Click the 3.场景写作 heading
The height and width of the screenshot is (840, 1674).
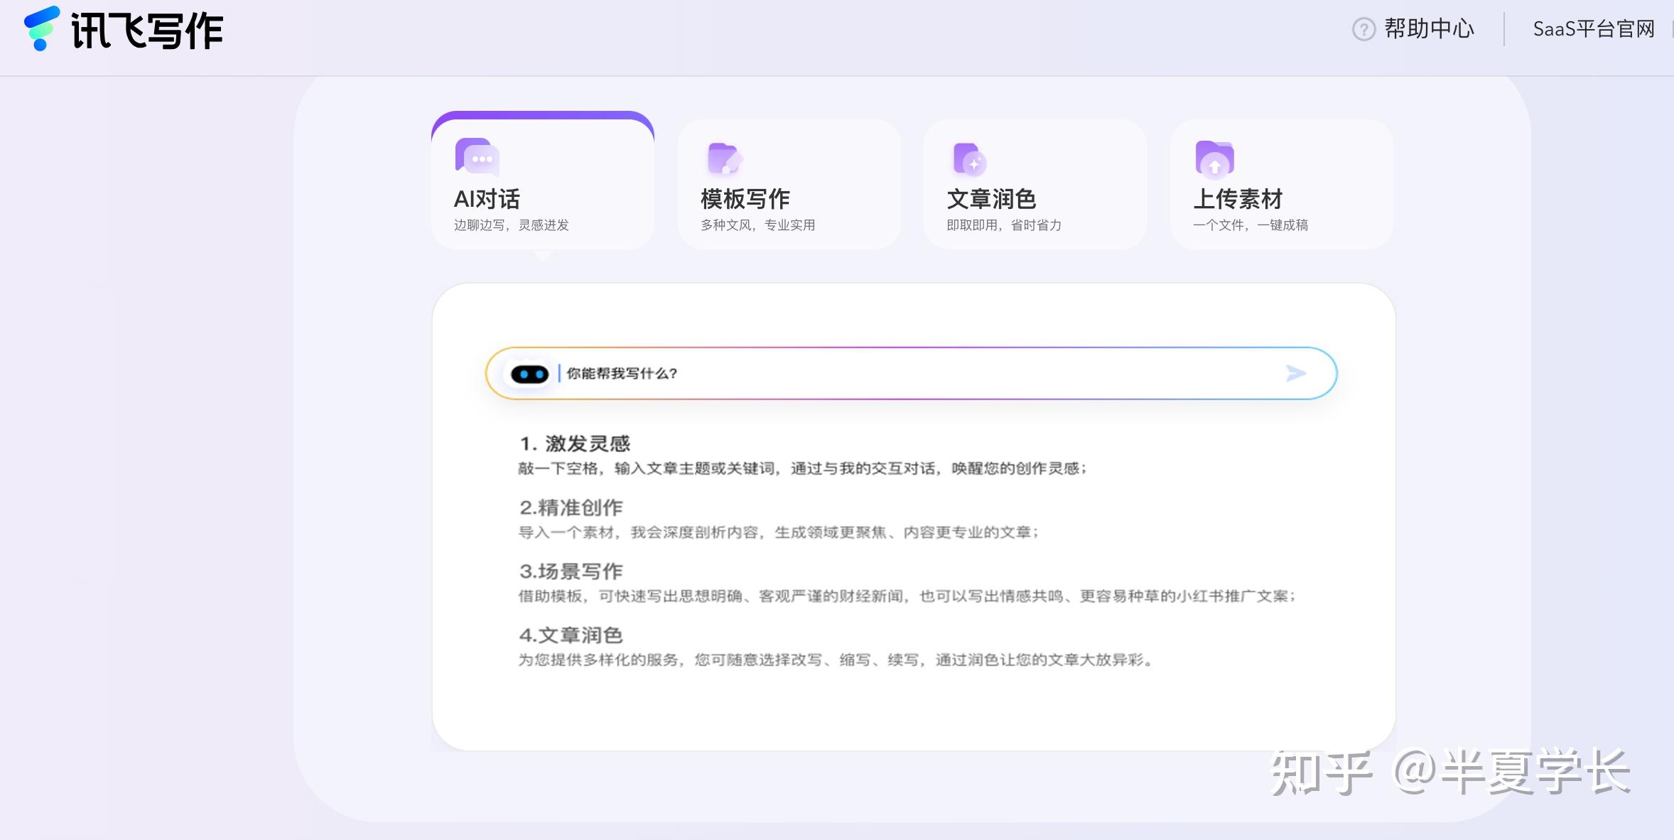(x=571, y=571)
